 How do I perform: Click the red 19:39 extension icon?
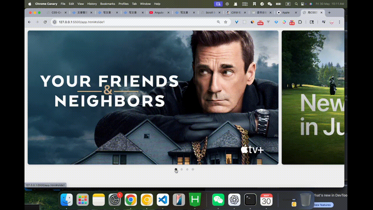click(260, 22)
